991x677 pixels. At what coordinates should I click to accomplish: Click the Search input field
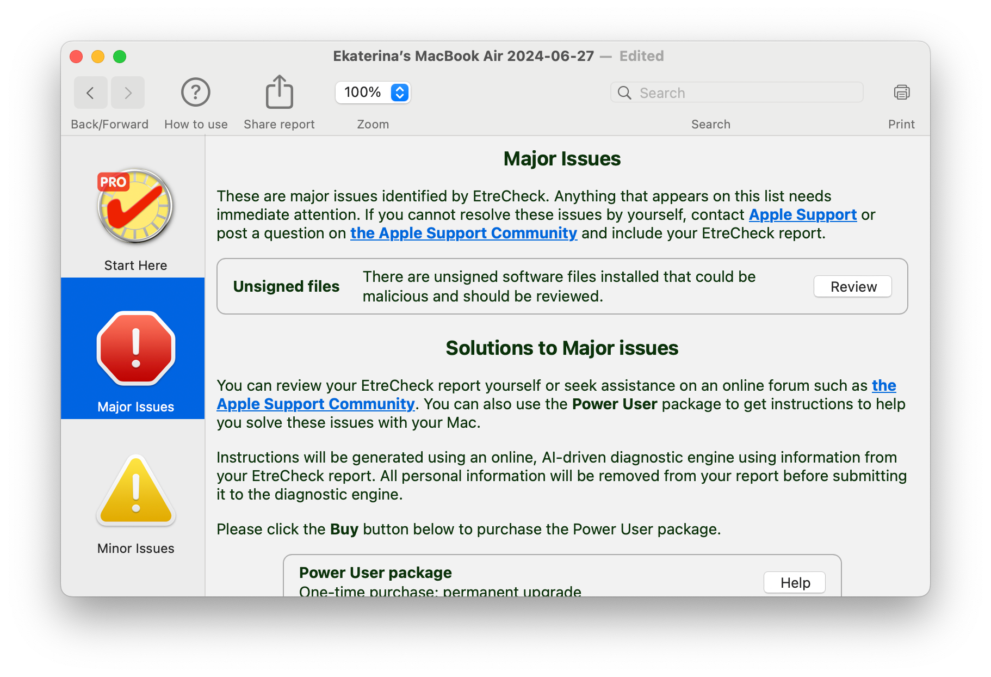pos(737,93)
